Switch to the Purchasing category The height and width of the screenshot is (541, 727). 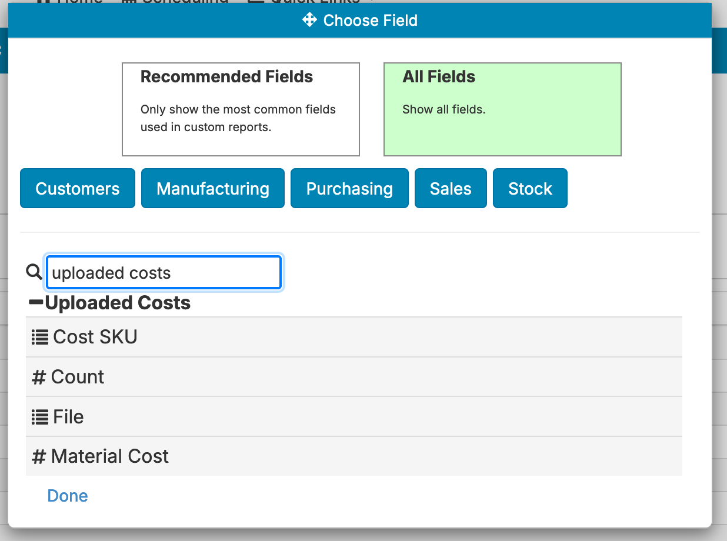click(x=349, y=189)
